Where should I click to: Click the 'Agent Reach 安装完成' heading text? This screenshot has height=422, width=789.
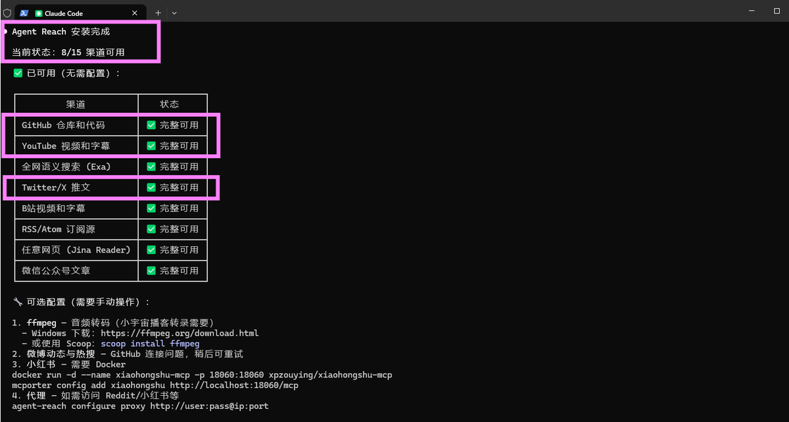coord(61,32)
